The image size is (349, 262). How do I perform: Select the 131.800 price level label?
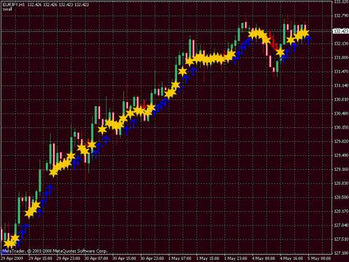[341, 58]
